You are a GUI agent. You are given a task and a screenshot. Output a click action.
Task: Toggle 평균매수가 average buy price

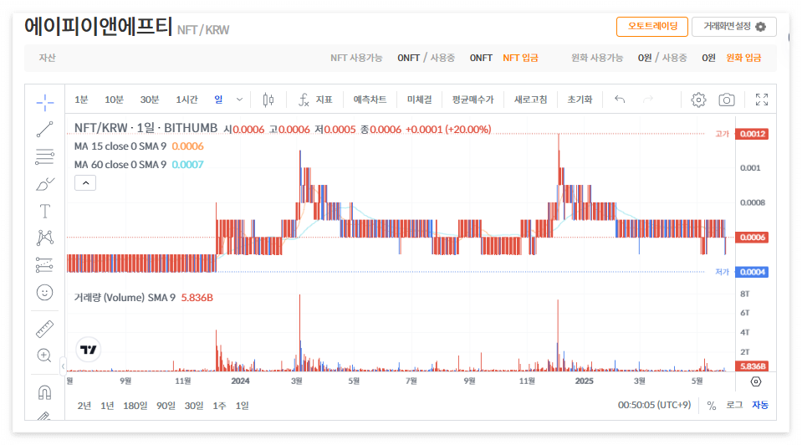click(x=473, y=100)
